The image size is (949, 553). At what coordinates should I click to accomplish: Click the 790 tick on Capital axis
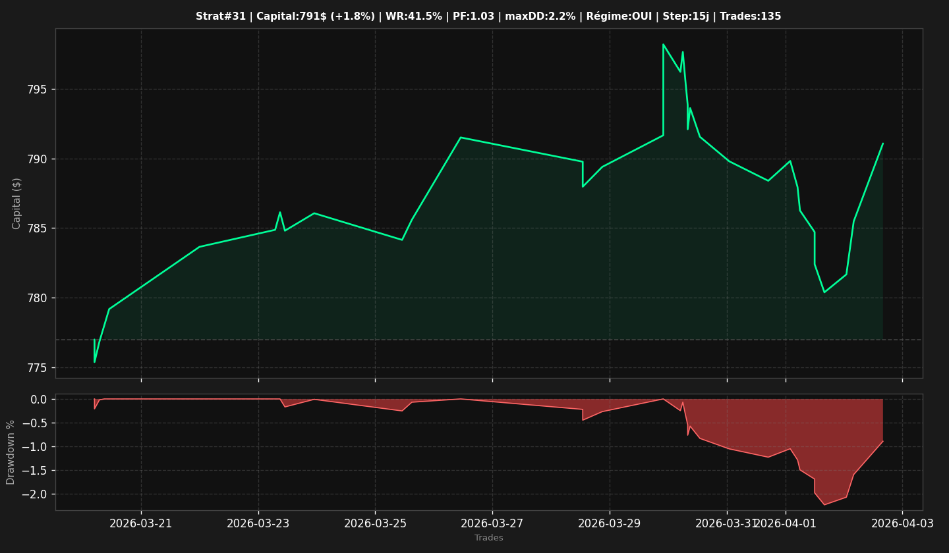[36, 159]
